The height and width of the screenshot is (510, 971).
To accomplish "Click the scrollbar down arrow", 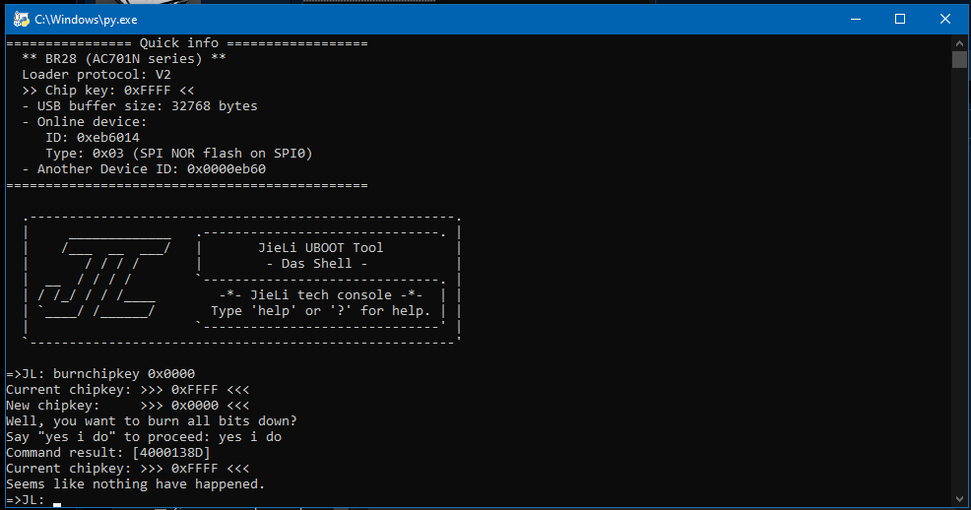I will pyautogui.click(x=959, y=499).
